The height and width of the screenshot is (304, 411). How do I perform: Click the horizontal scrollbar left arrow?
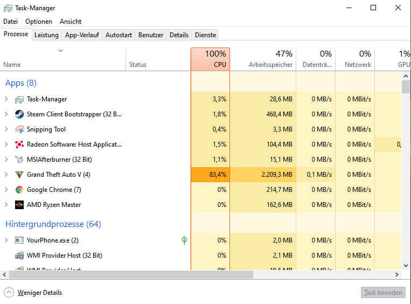[x=4, y=274]
